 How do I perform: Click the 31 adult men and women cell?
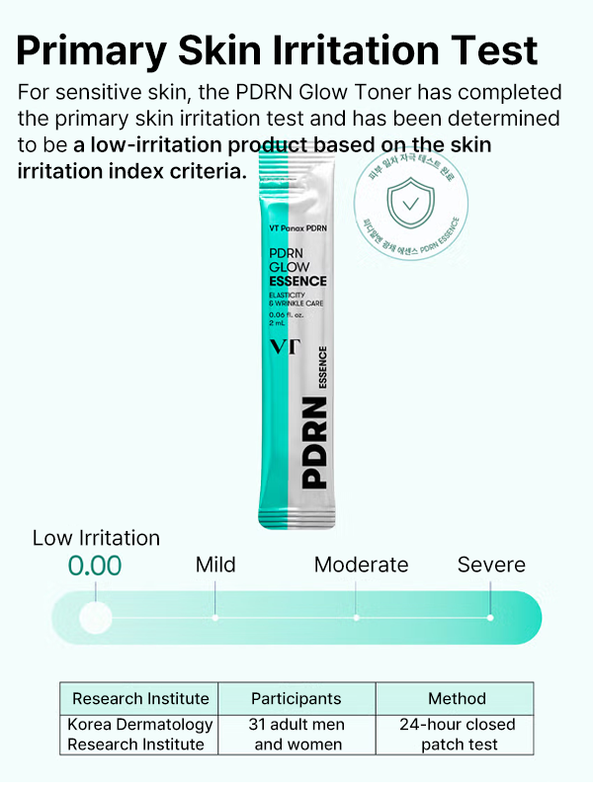(x=296, y=734)
